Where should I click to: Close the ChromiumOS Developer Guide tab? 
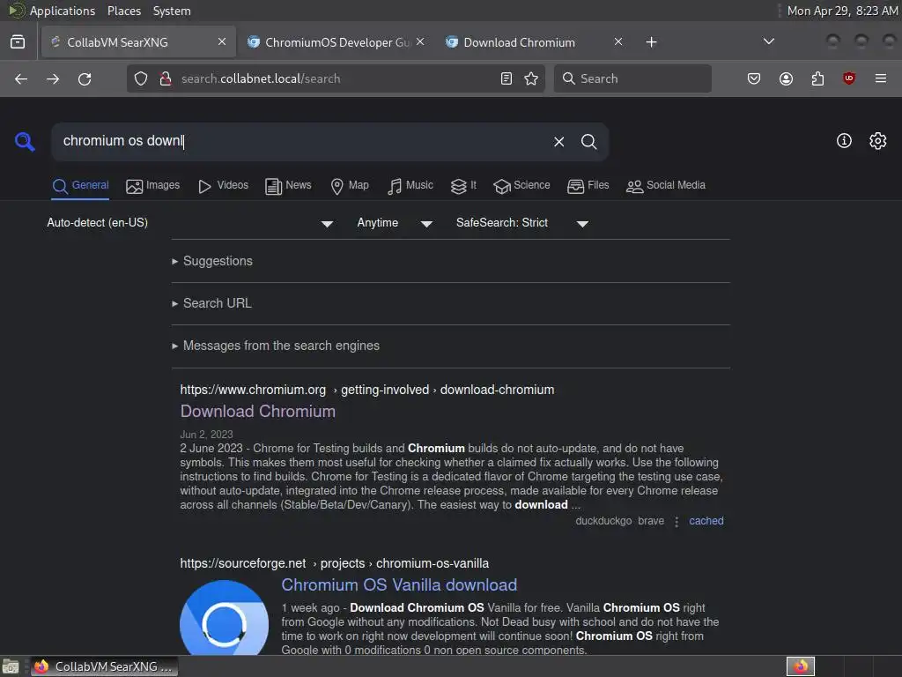420,41
